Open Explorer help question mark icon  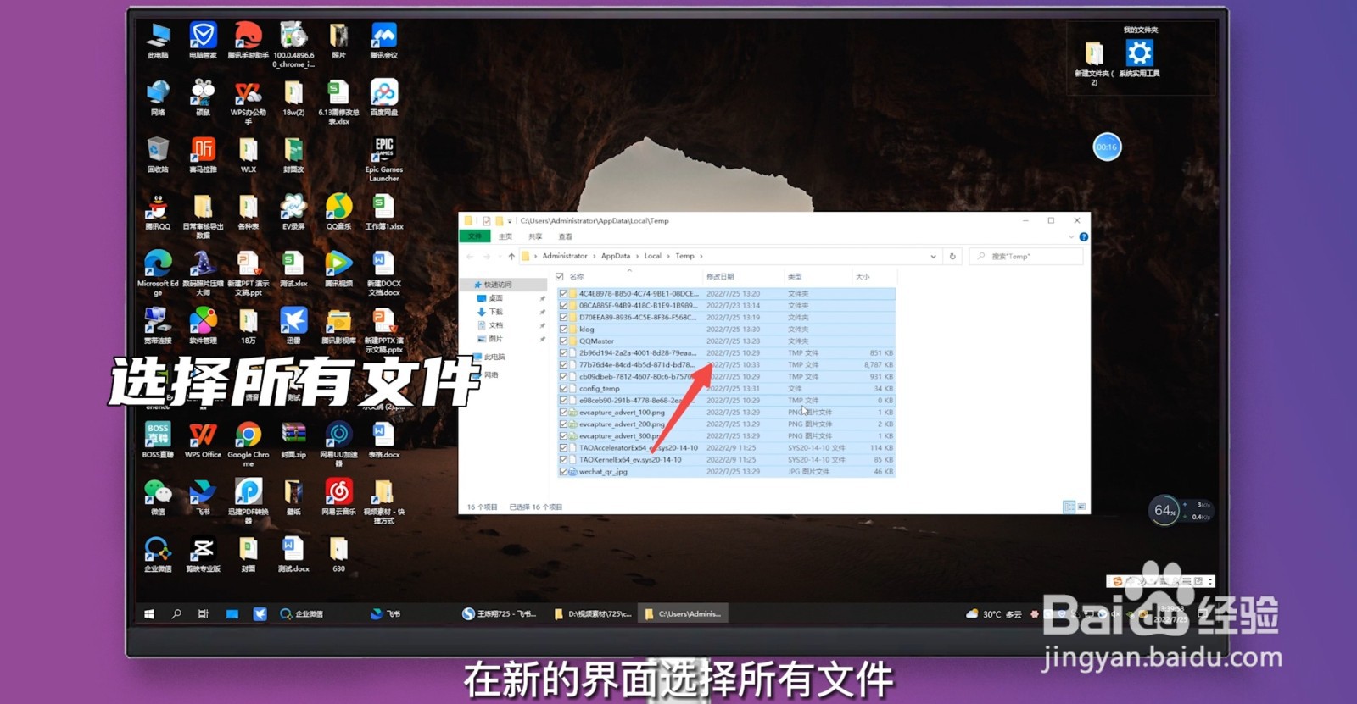1083,236
